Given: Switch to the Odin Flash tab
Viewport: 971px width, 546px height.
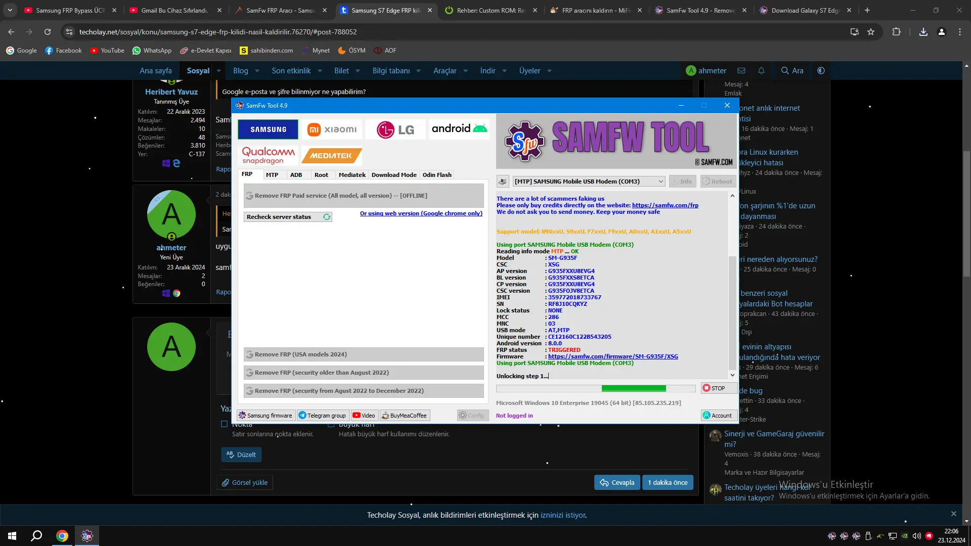Looking at the screenshot, I should pyautogui.click(x=437, y=175).
